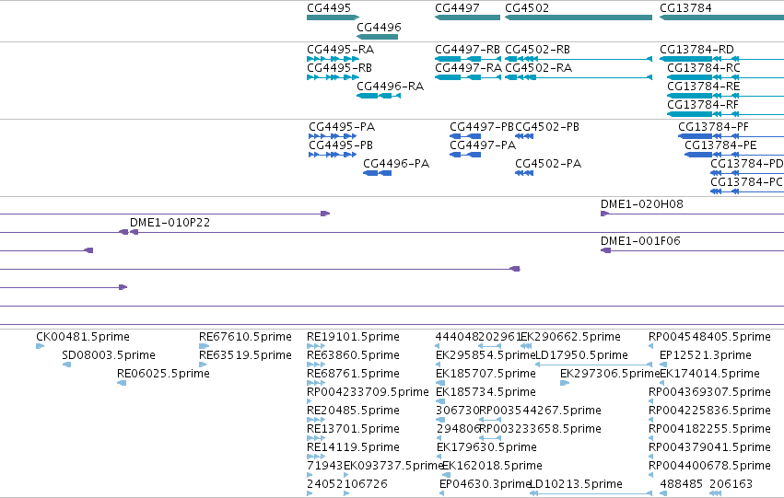Open the CG4497 gene feature

(x=467, y=17)
